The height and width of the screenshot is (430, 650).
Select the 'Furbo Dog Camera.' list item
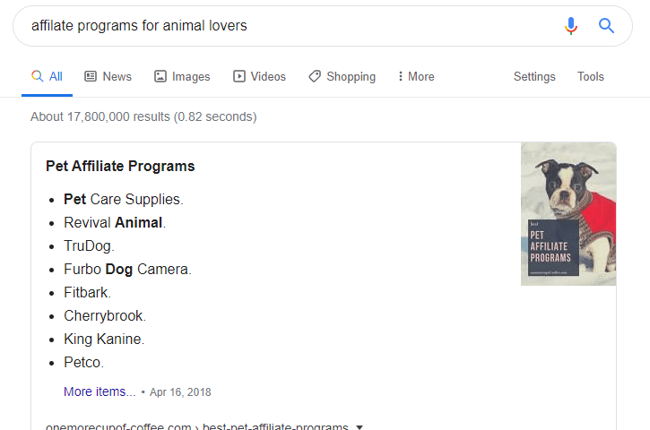coord(127,270)
